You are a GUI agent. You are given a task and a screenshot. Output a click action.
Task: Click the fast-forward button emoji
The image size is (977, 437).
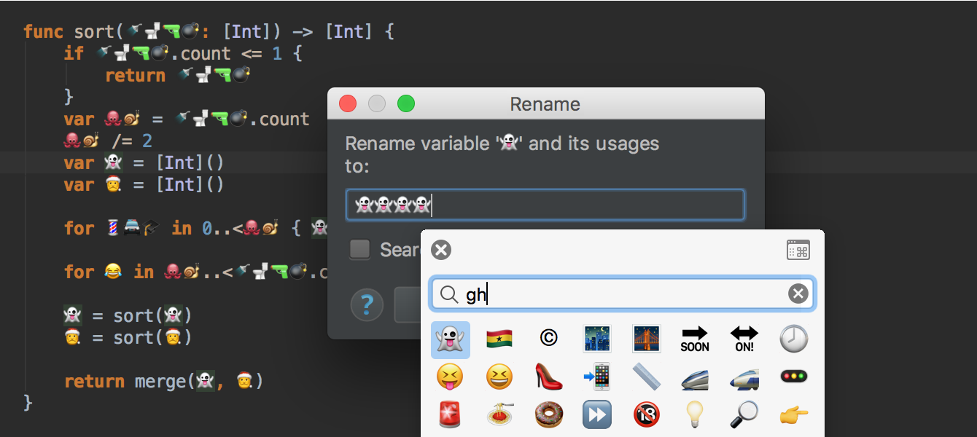(597, 414)
